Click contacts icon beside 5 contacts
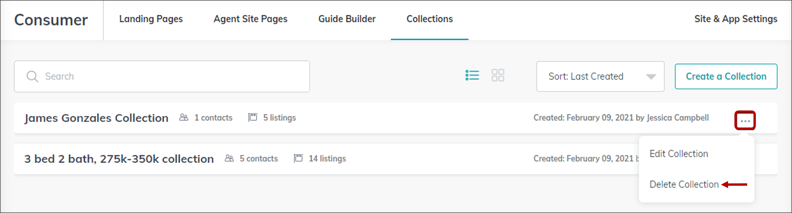This screenshot has width=792, height=213. point(229,158)
